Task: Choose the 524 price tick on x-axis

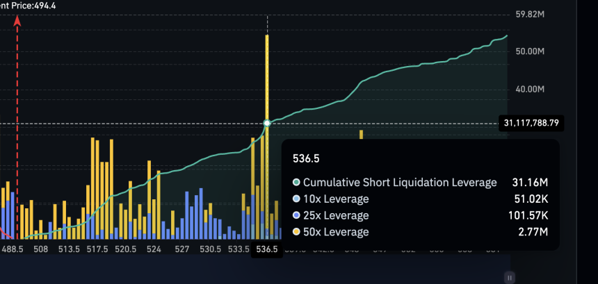Action: pos(154,249)
